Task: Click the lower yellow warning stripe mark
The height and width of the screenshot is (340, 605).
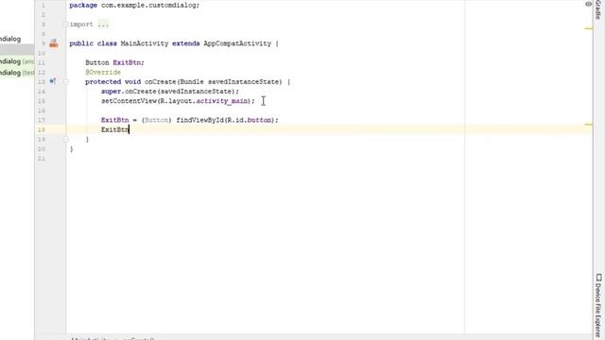Action: point(588,125)
